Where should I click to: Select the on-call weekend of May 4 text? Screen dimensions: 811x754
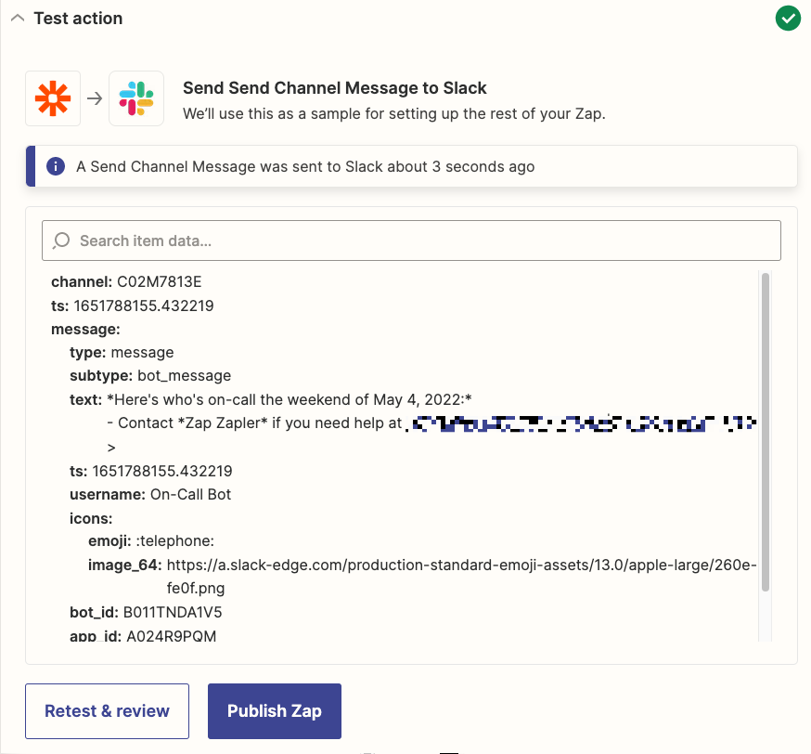pyautogui.click(x=290, y=399)
